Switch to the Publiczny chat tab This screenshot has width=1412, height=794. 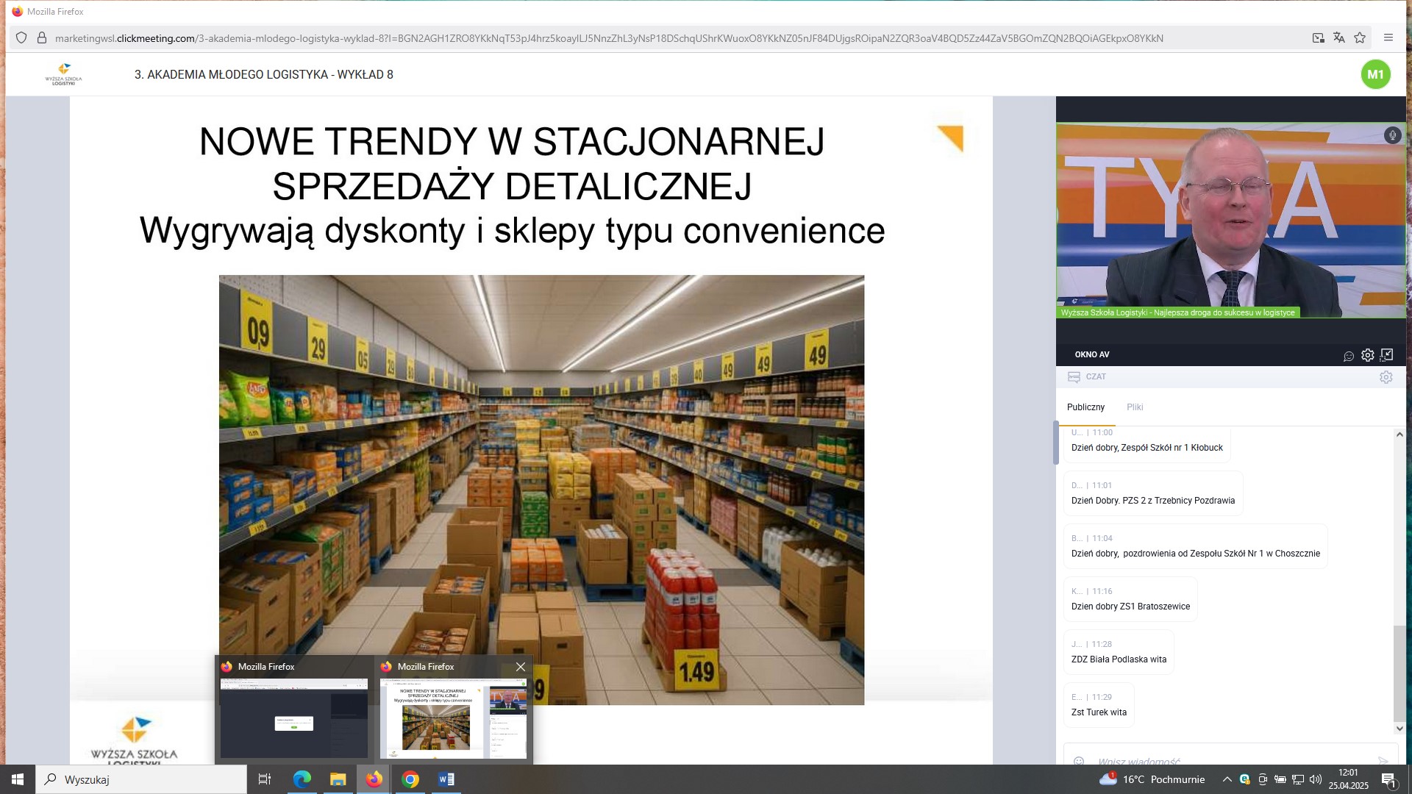coord(1085,407)
